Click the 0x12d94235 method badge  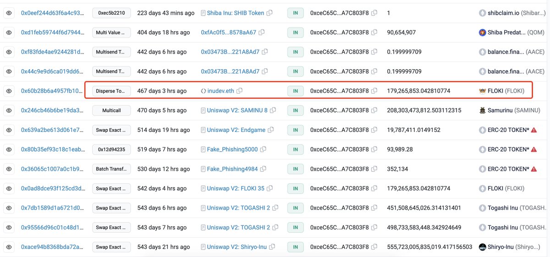tap(111, 149)
